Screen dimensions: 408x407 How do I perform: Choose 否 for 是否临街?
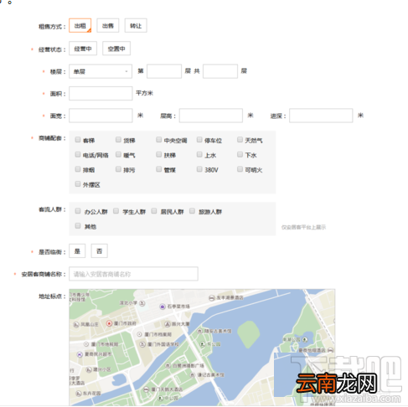point(100,251)
